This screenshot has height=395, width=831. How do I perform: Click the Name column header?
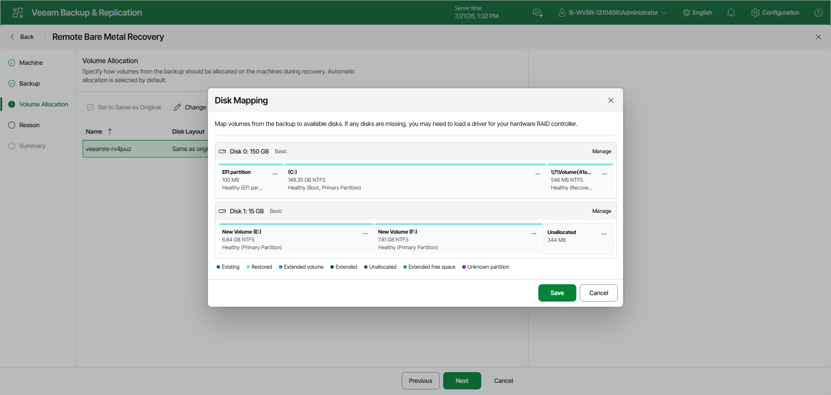(x=94, y=132)
